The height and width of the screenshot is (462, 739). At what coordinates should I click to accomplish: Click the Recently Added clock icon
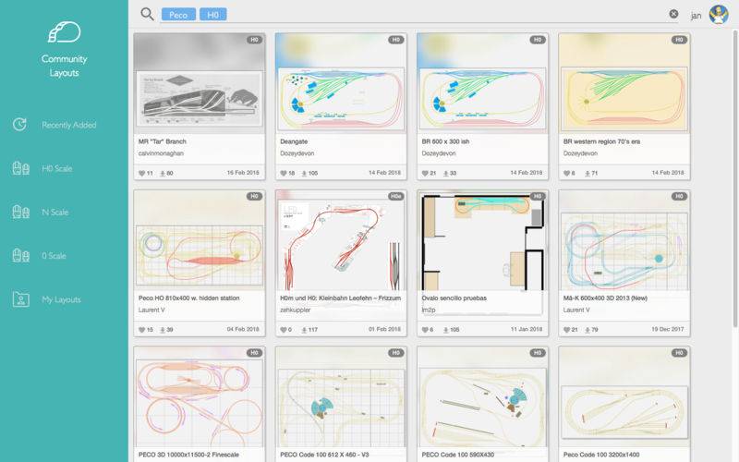[x=19, y=125]
